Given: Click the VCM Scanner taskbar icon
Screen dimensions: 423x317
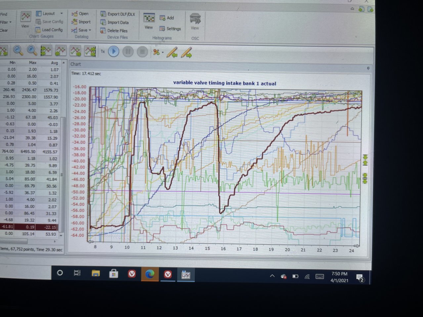Looking at the screenshot, I should pos(186,275).
